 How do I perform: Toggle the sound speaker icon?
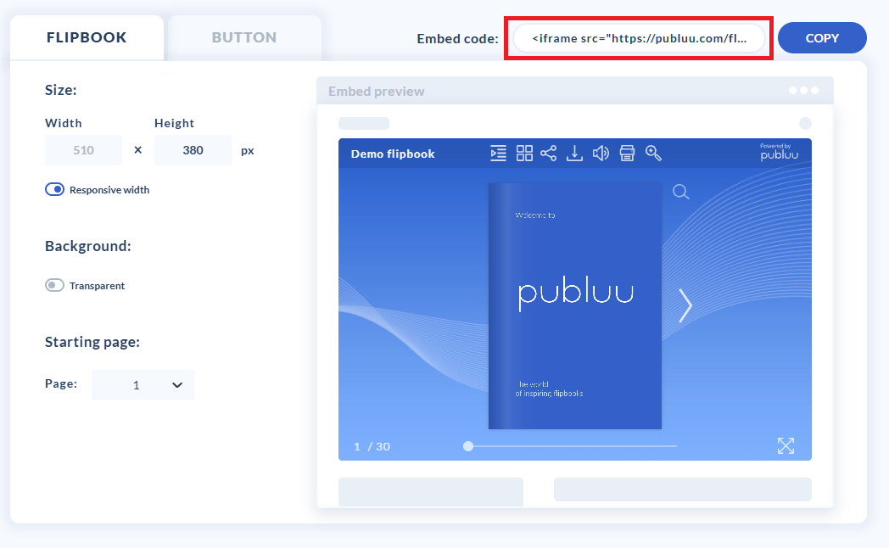601,153
